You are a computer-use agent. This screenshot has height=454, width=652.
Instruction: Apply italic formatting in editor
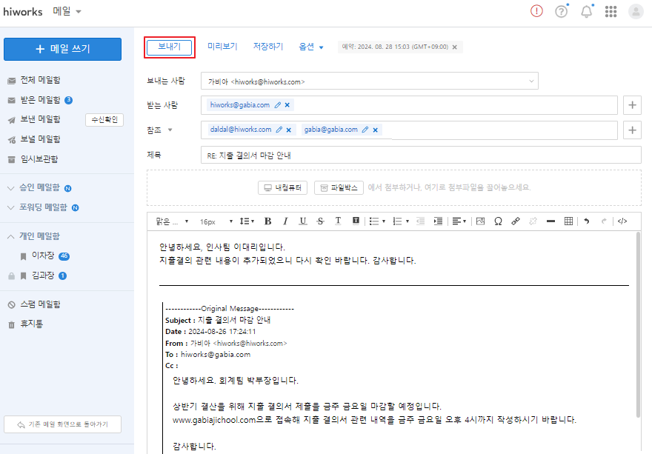(x=285, y=221)
